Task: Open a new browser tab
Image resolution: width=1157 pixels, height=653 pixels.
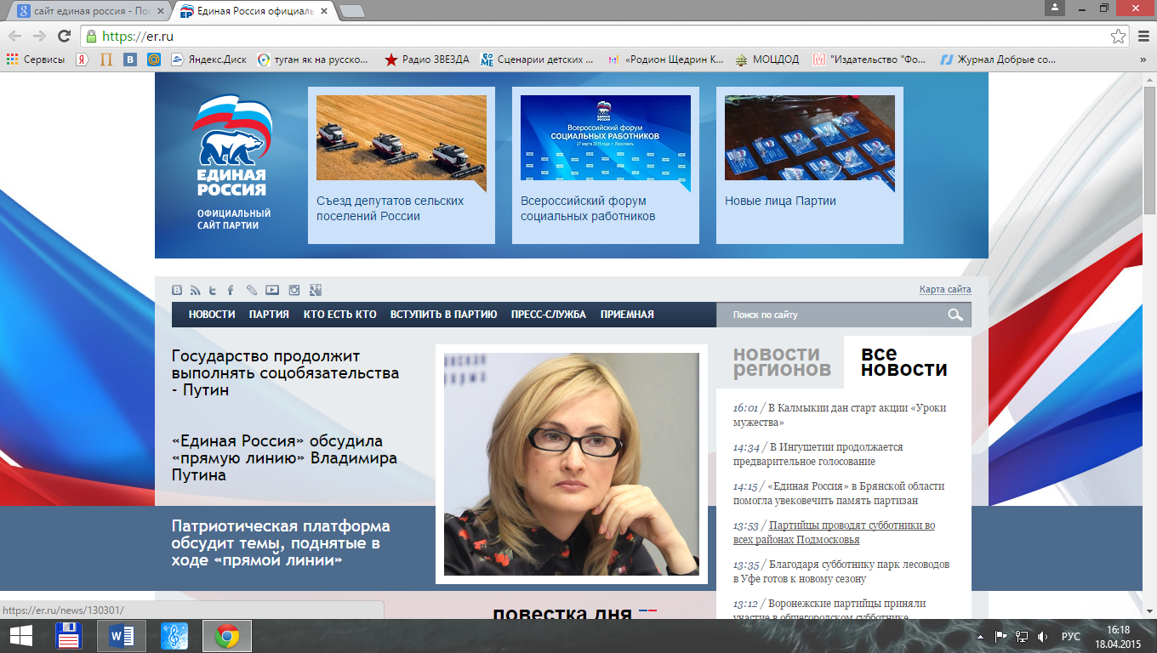Action: 352,11
